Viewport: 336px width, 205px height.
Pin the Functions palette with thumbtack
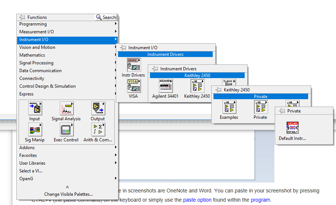tap(22, 17)
